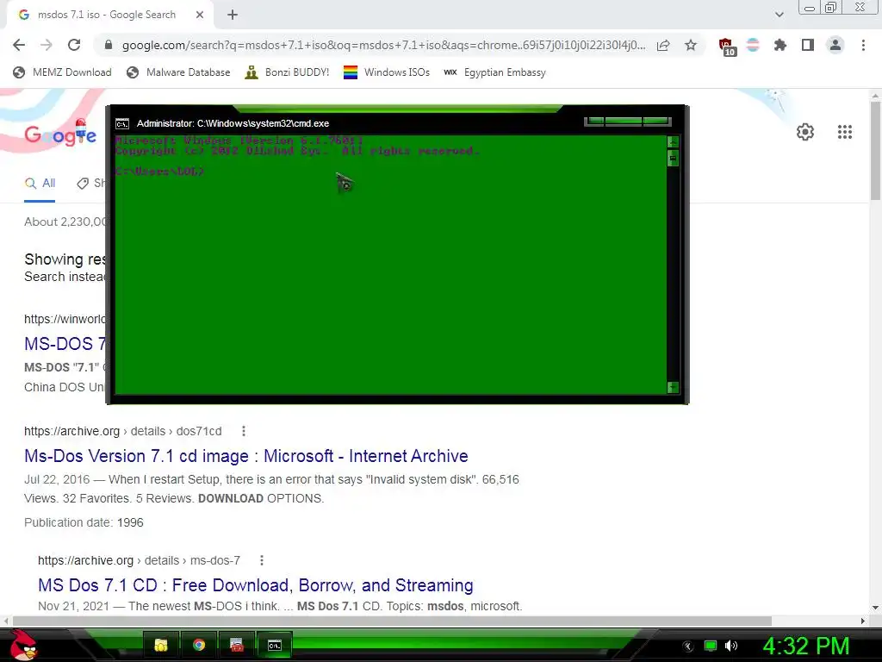Click horizontal scrollbar right arrow
Image resolution: width=882 pixels, height=662 pixels.
point(863,621)
